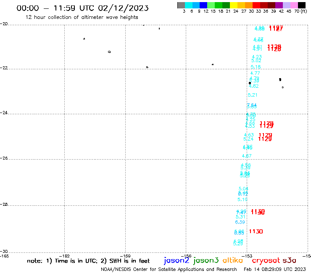Click the latitude axis label -28
The width and height of the screenshot is (311, 273).
(4, 204)
